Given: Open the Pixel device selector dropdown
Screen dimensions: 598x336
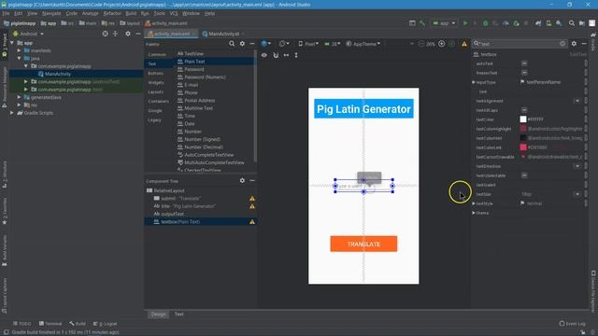Looking at the screenshot, I should tap(308, 44).
